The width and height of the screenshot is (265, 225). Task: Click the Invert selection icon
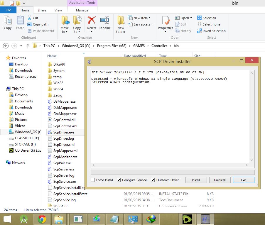(x=200, y=31)
